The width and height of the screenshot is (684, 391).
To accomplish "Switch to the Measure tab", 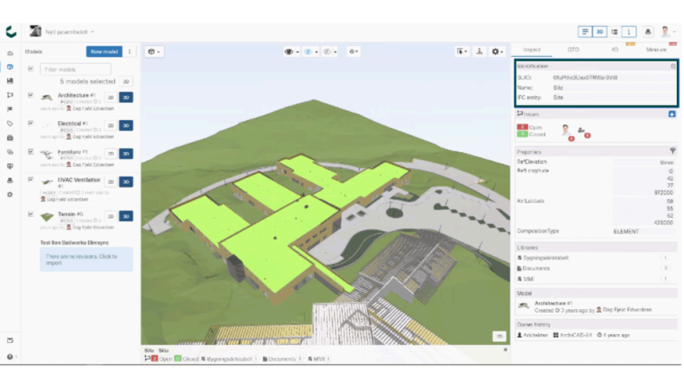I will click(655, 50).
